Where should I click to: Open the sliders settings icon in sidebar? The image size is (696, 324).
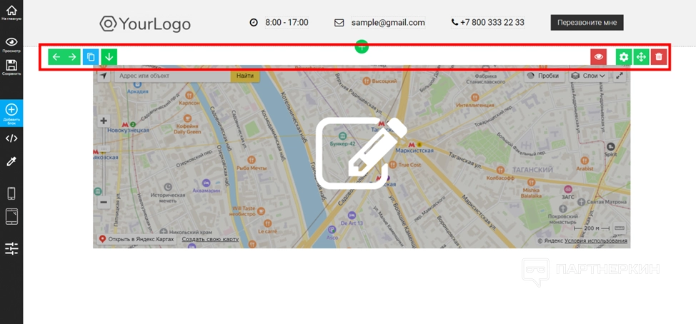11,248
